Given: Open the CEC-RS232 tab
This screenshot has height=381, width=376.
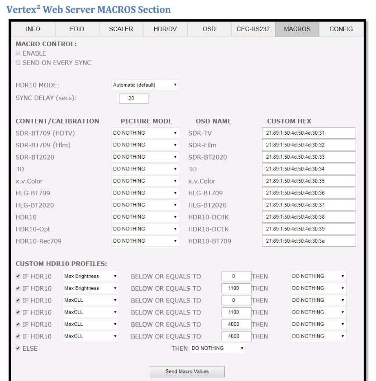Looking at the screenshot, I should point(253,29).
